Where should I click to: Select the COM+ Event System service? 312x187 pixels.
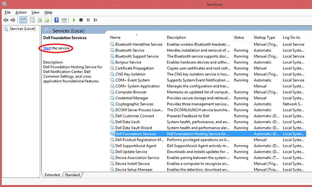[207, 80]
